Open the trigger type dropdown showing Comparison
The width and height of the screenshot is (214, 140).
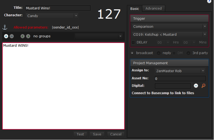pyautogui.click(x=169, y=27)
